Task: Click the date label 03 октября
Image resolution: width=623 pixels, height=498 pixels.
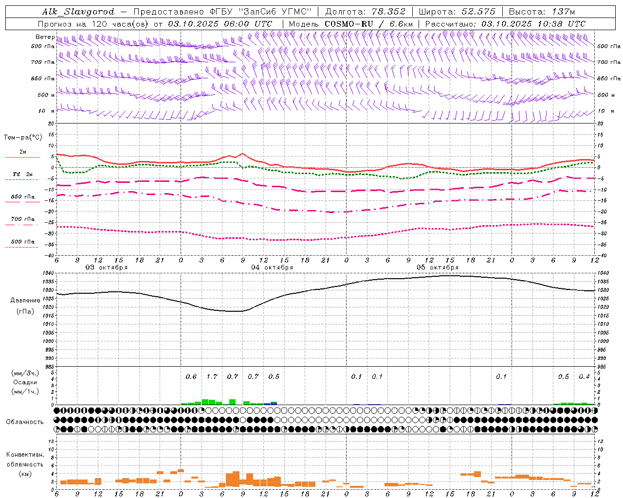Action: 107,267
